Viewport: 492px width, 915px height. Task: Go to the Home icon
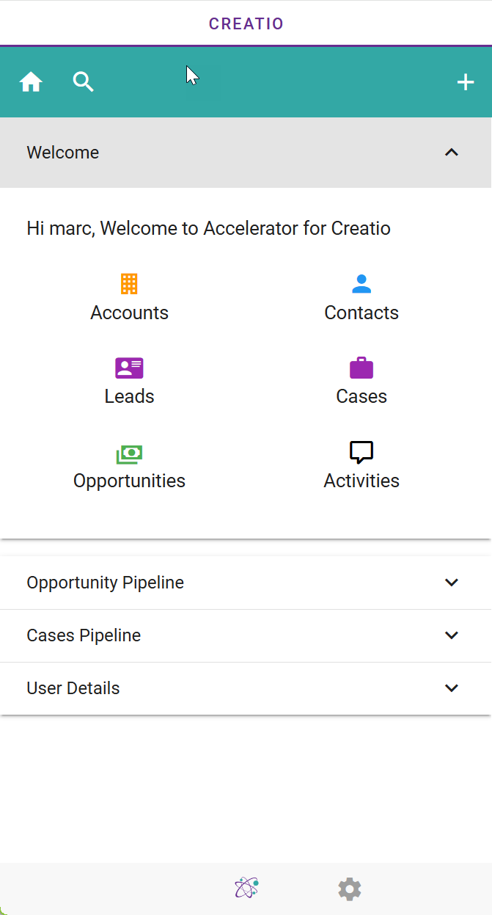[x=31, y=82]
